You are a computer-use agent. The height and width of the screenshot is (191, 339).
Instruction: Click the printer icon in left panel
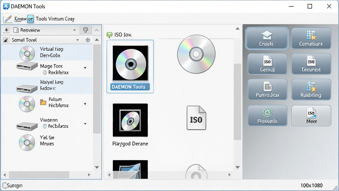point(86,30)
